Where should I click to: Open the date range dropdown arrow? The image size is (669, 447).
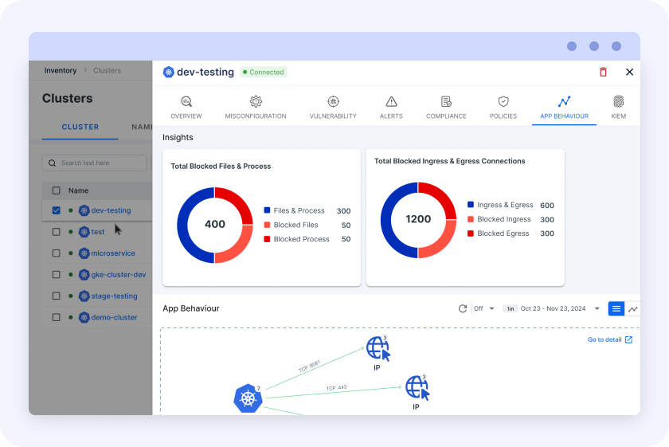pyautogui.click(x=597, y=308)
